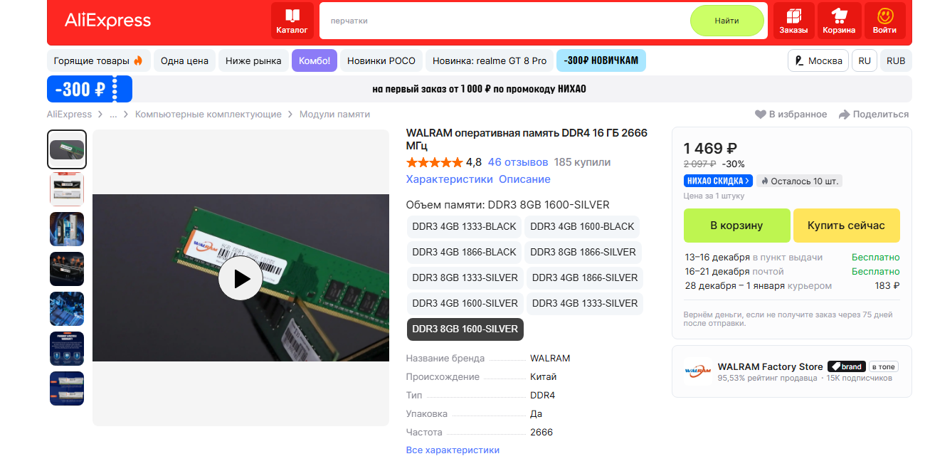Click the AliExpress logo
The width and height of the screenshot is (930, 471).
pyautogui.click(x=108, y=21)
